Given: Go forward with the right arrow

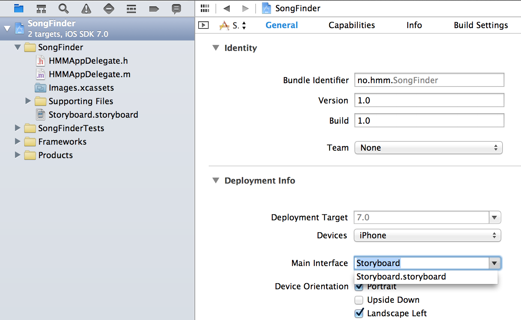Looking at the screenshot, I should 245,8.
